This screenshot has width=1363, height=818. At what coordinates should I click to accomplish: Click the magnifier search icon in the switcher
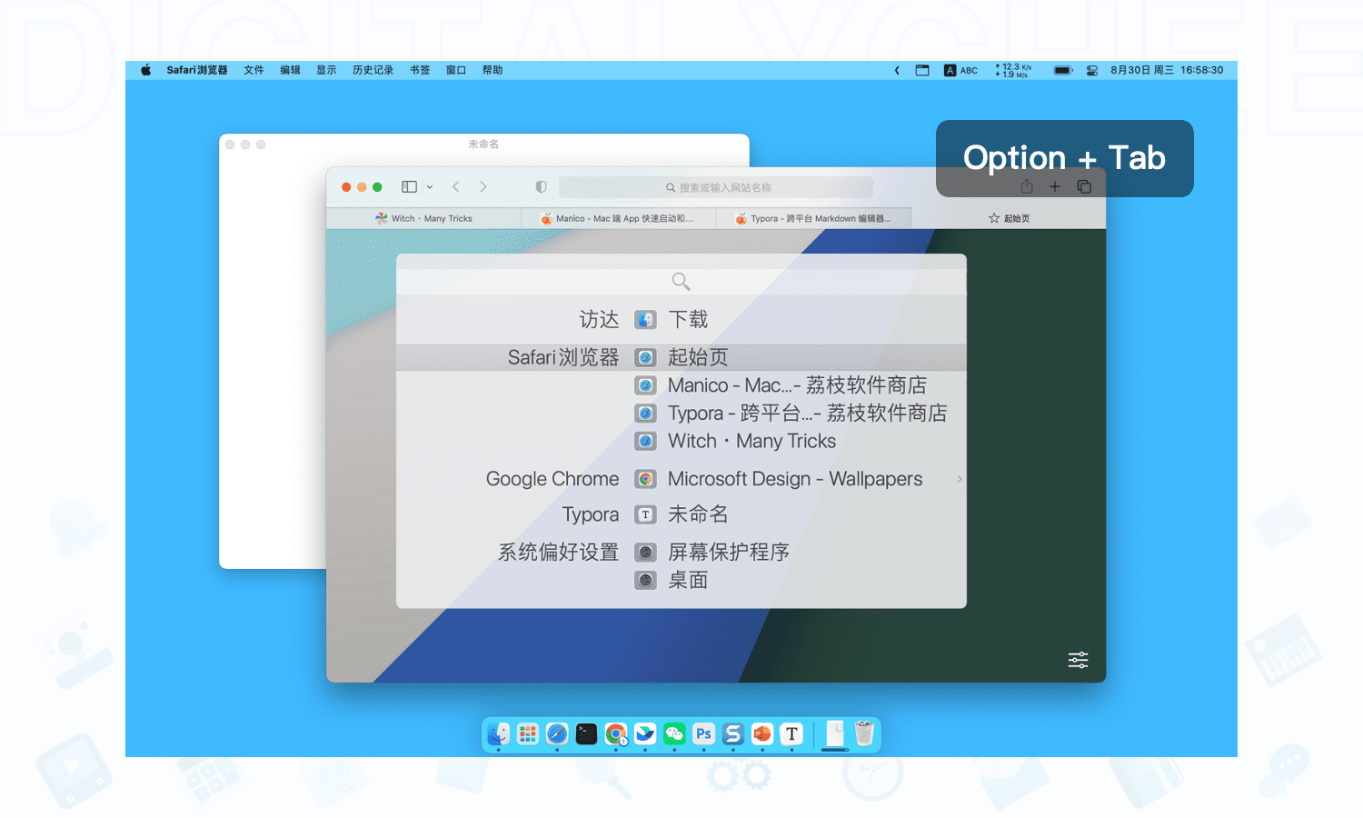[681, 281]
